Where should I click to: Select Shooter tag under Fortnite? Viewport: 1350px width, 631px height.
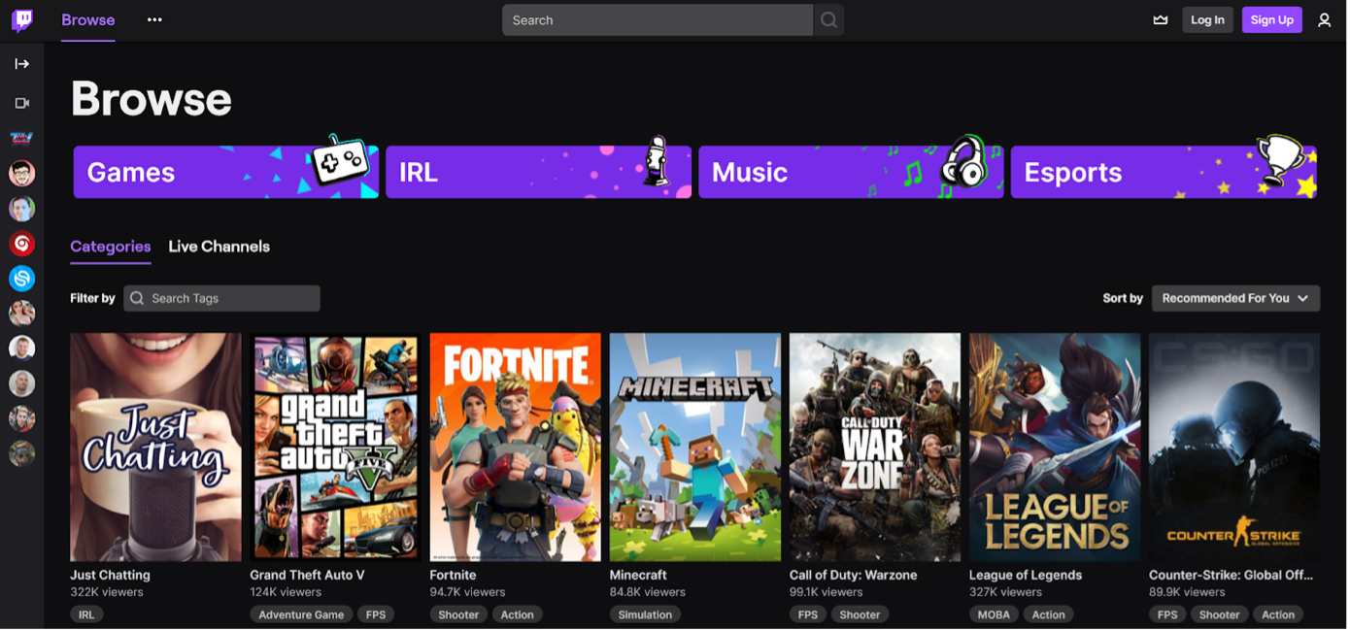[x=458, y=615]
